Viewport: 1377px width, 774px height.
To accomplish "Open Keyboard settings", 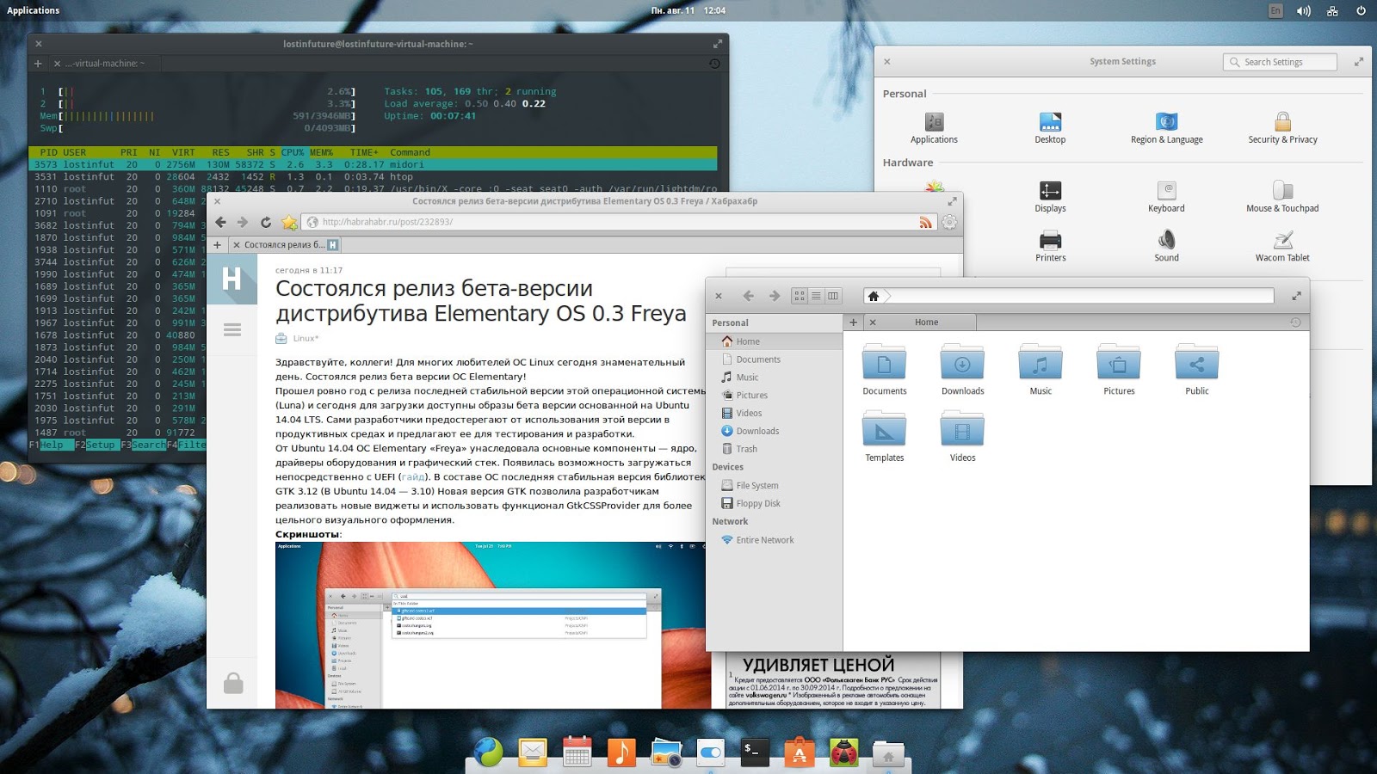I will click(x=1166, y=196).
